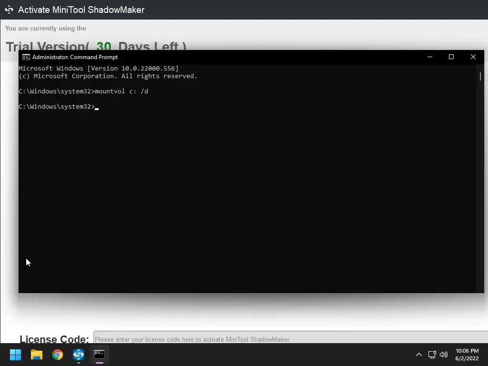
Task: Click the 'Microsoft Windows [Version 10.0.22000.556]' line
Action: (x=99, y=69)
